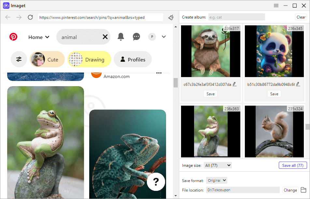Rename file c67c3b2fe3af3f3412d307da with pencil icon

click(x=234, y=84)
